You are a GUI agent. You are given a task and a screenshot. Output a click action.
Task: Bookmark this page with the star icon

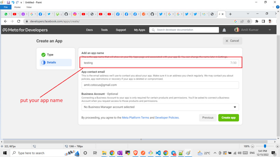(x=249, y=21)
